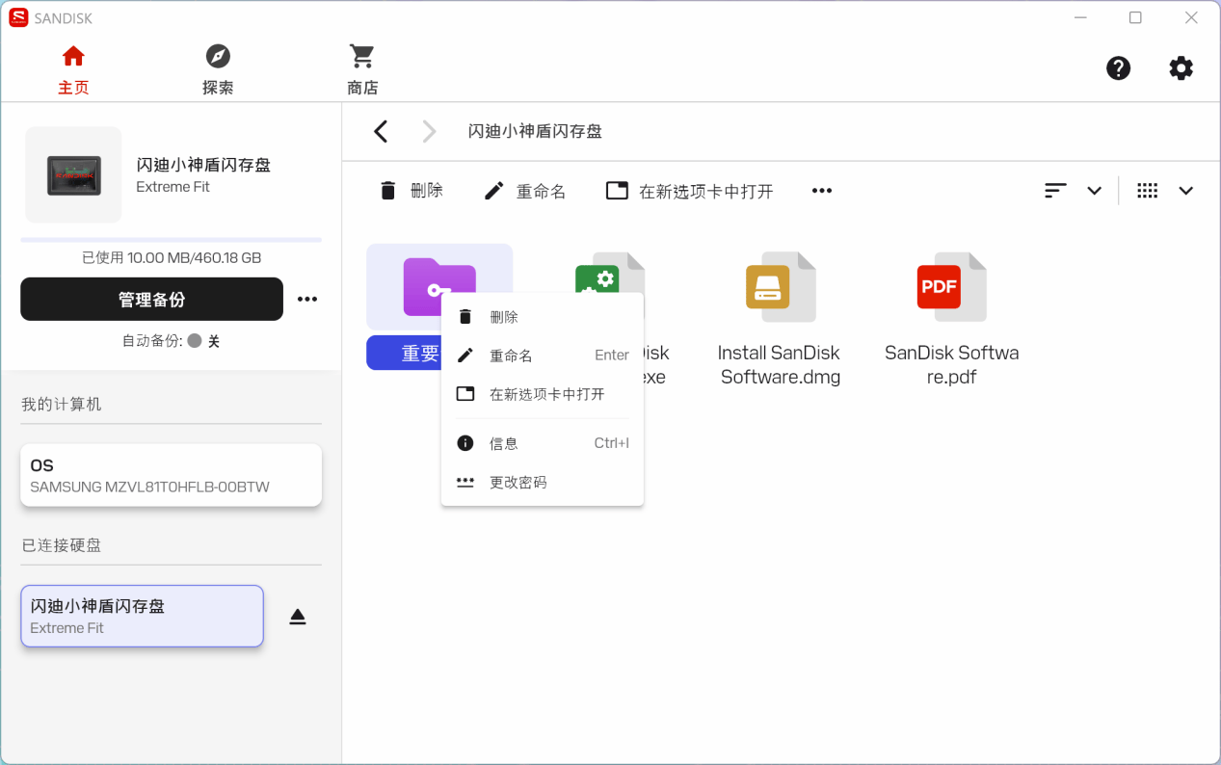Screen dimensions: 1221x765
Task: Select 更改密码 in the context menu
Action: 518,483
